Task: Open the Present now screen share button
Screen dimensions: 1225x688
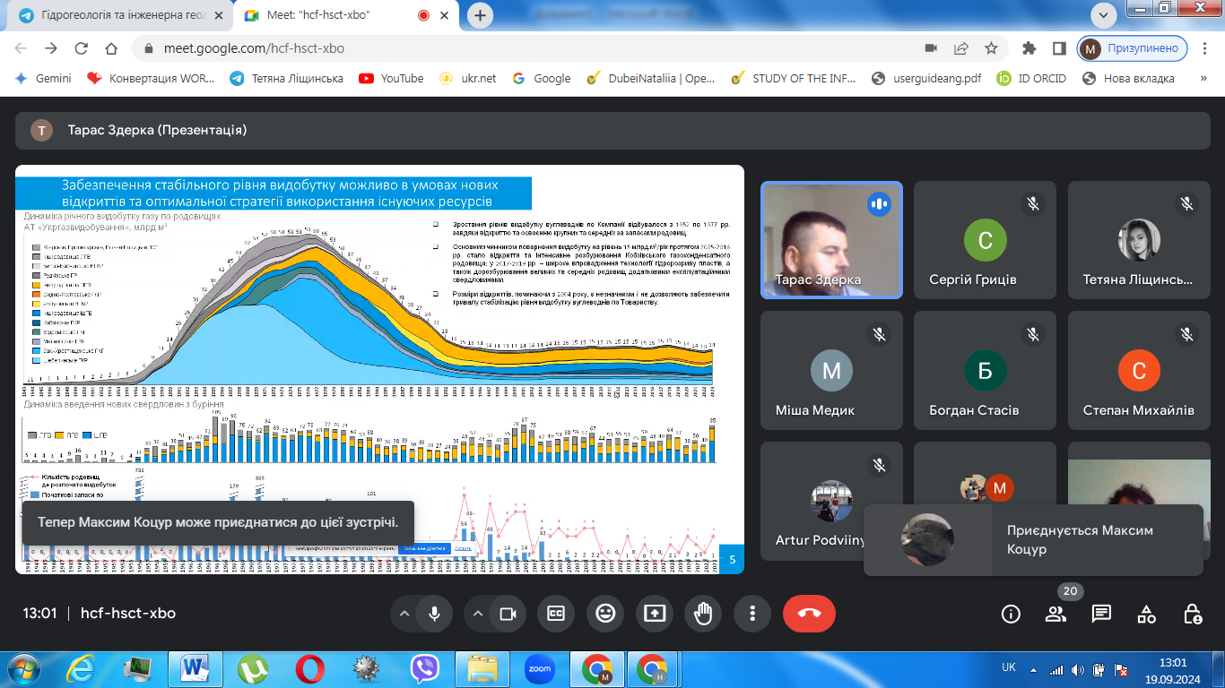Action: tap(655, 614)
